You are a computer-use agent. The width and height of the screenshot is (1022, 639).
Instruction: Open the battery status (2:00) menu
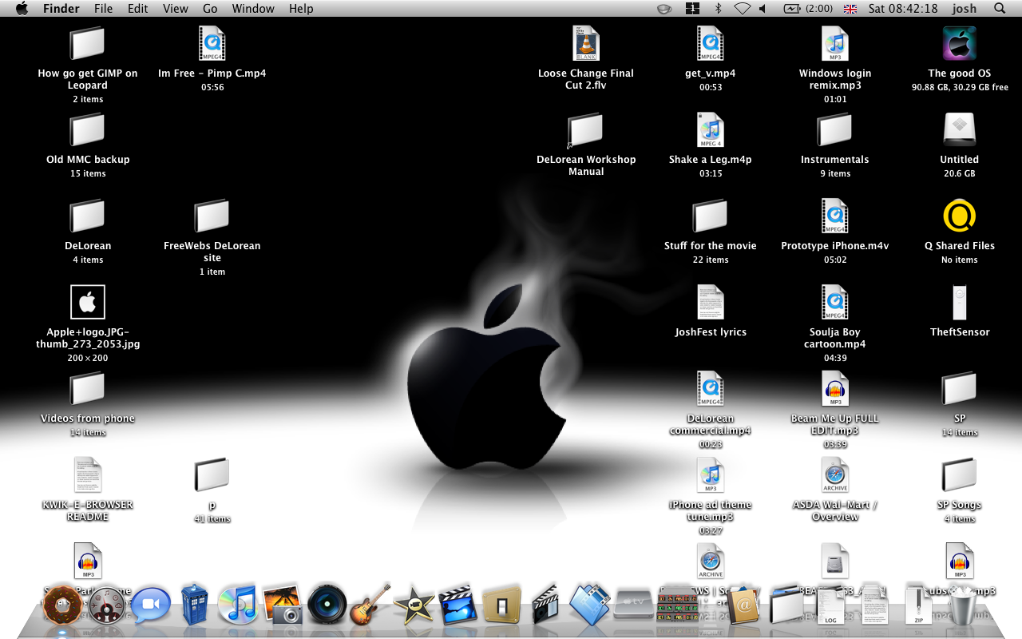click(x=808, y=9)
